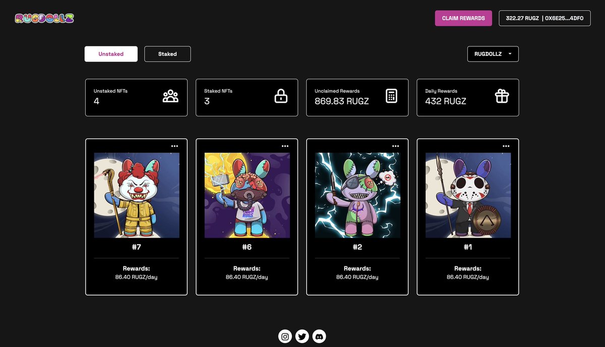This screenshot has height=347, width=605.
Task: Open options menu for NFT #2
Action: tap(396, 146)
